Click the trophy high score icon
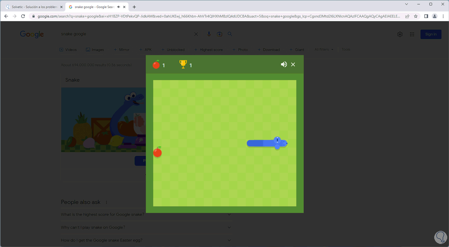The image size is (449, 247). pos(183,64)
